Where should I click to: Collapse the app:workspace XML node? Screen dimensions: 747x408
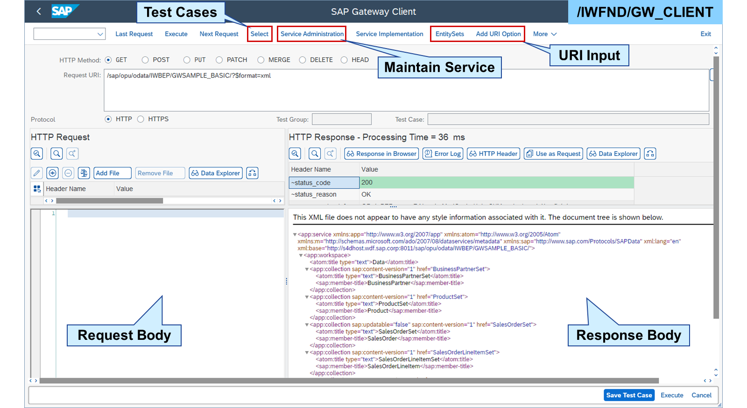[301, 255]
